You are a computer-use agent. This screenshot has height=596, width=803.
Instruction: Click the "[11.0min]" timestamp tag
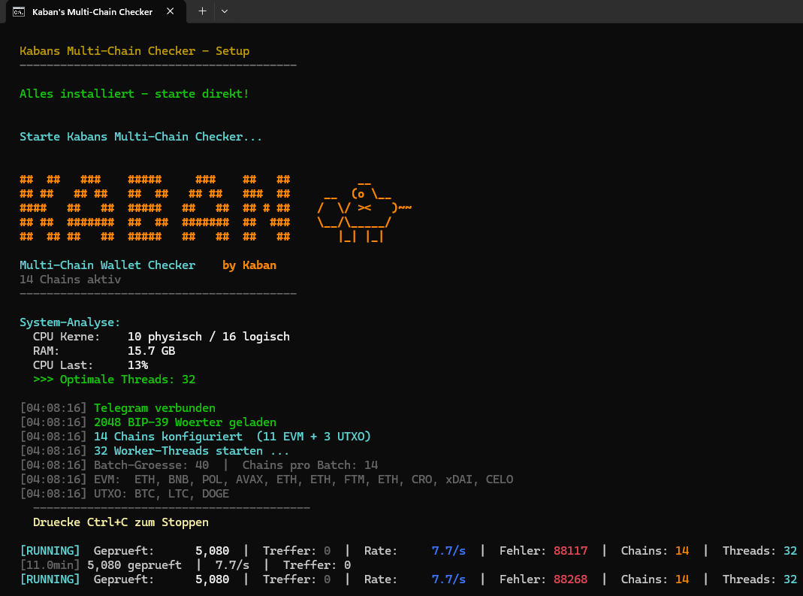pyautogui.click(x=50, y=565)
